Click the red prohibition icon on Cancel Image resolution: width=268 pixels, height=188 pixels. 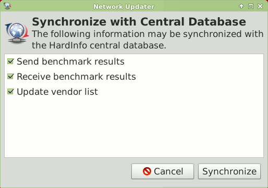147,171
